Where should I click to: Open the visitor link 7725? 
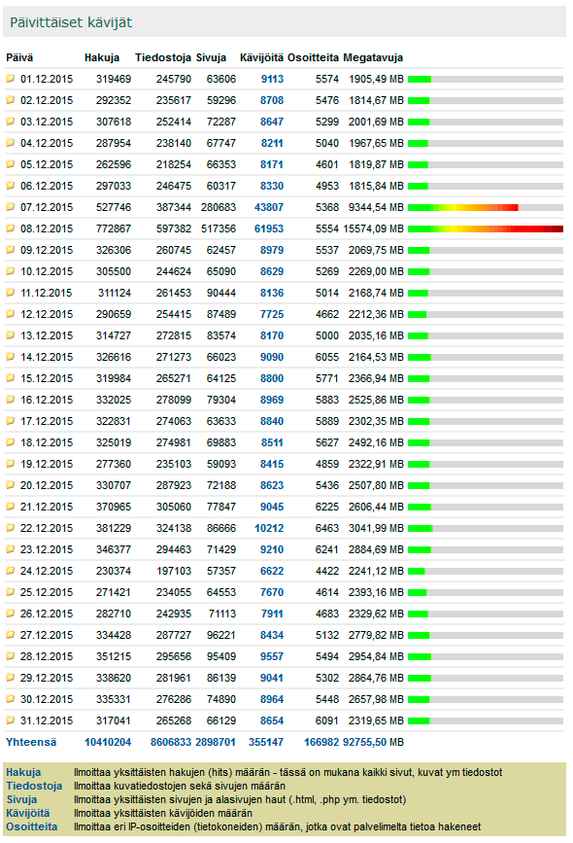272,314
